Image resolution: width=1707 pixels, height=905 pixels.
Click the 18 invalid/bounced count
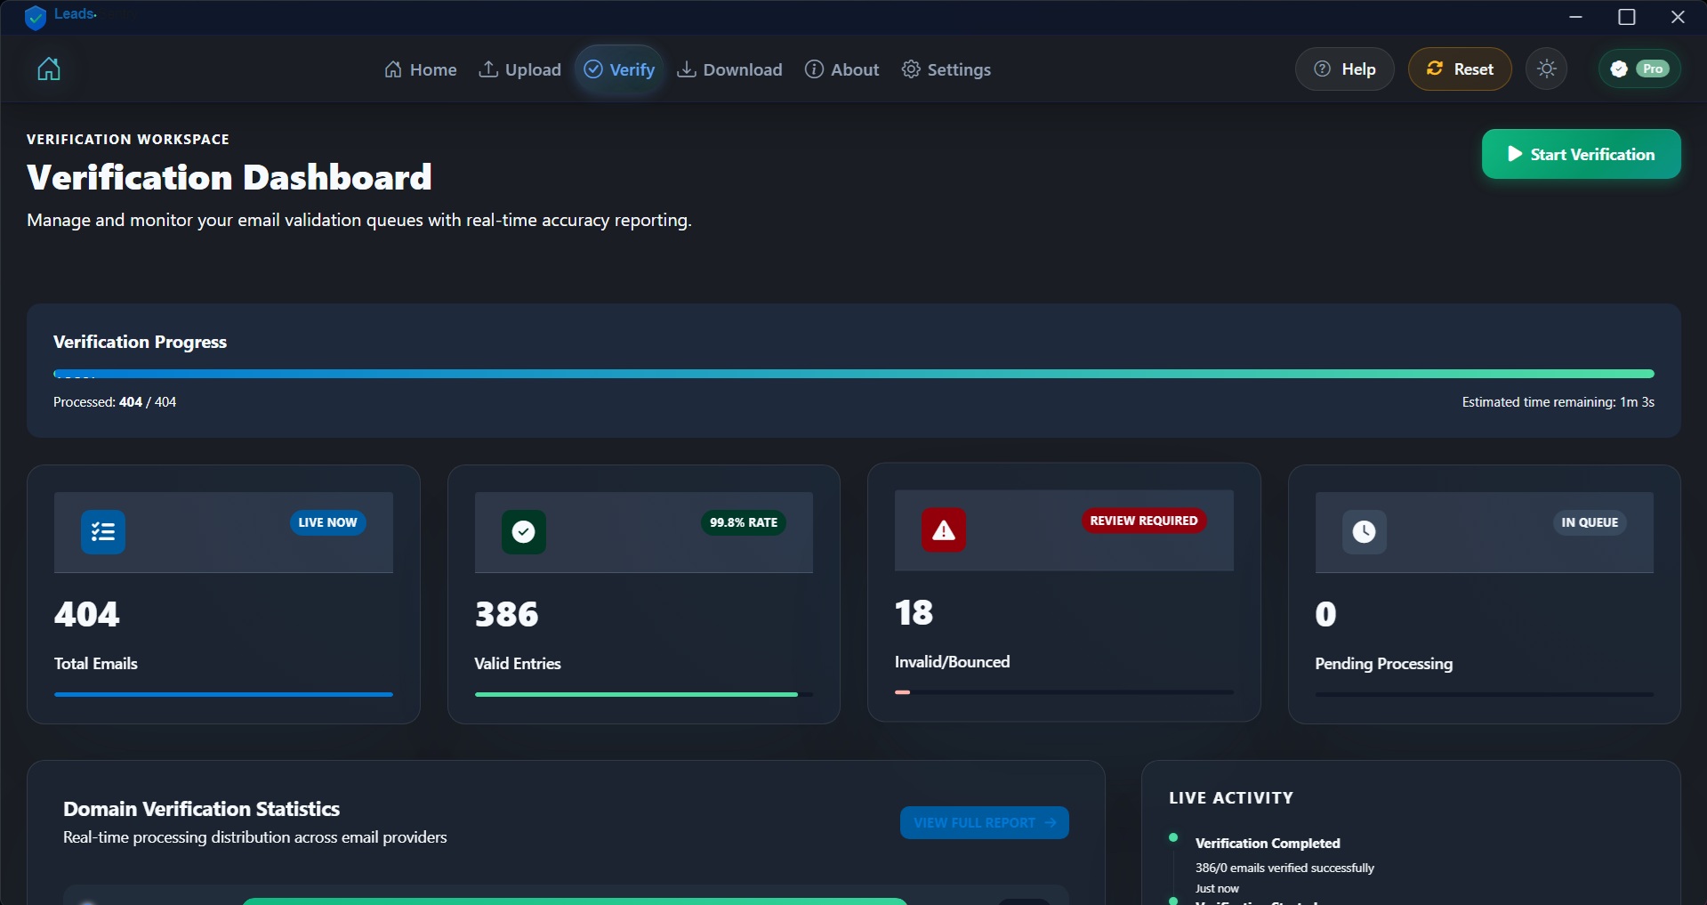(914, 612)
